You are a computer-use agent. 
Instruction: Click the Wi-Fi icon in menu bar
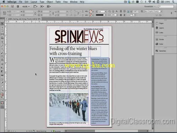[x=150, y=2]
